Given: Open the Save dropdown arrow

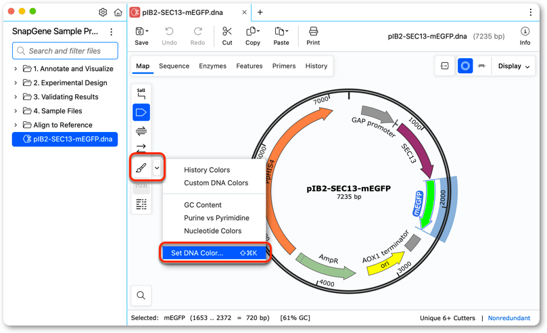Looking at the screenshot, I should tap(147, 31).
